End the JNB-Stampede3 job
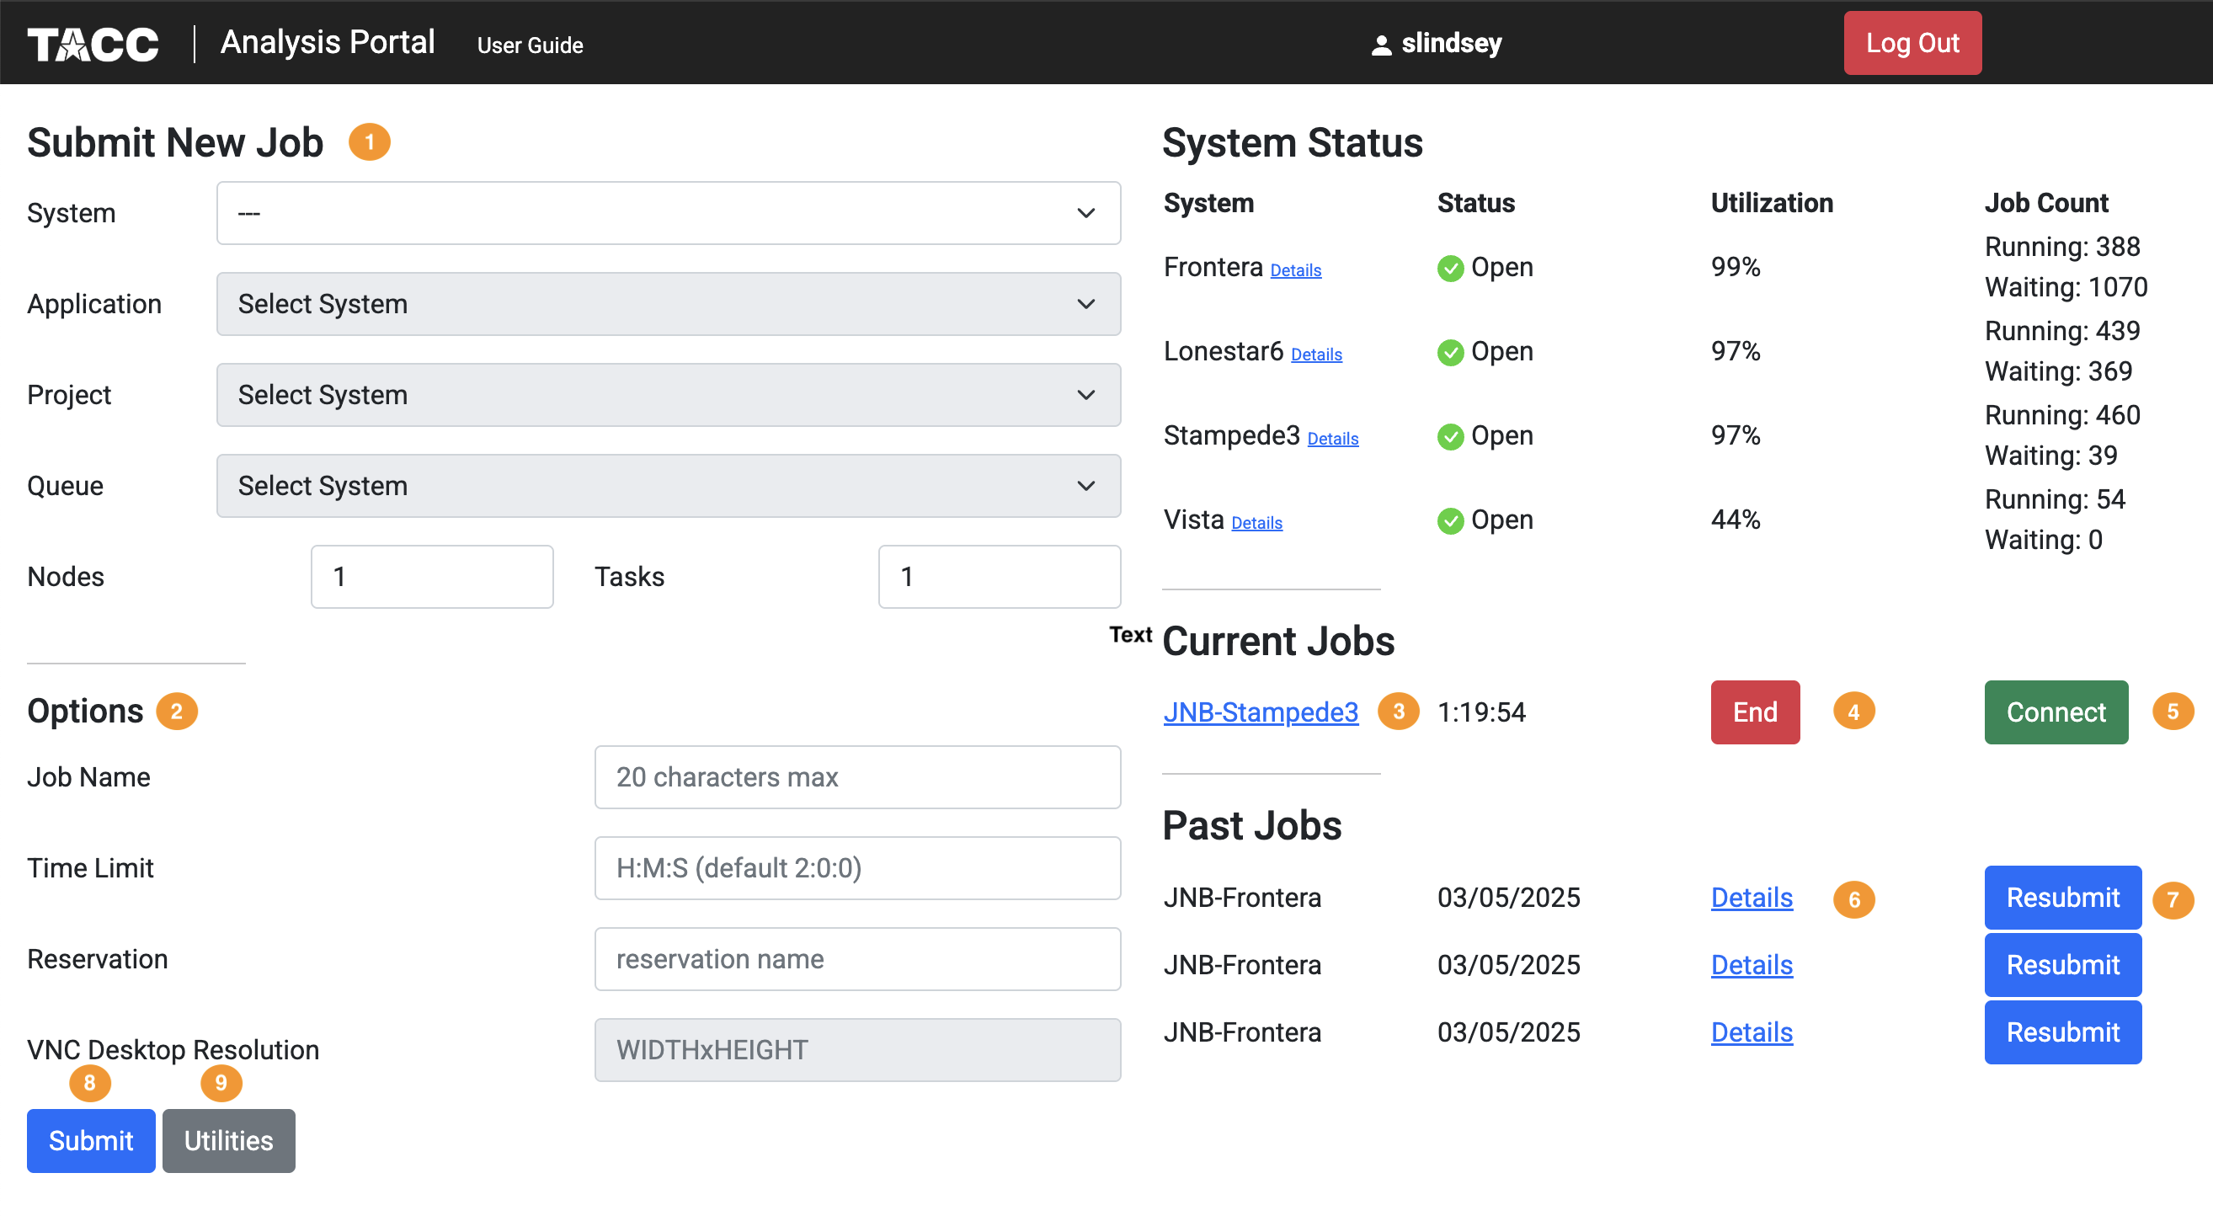Image resolution: width=2213 pixels, height=1221 pixels. click(x=1754, y=712)
